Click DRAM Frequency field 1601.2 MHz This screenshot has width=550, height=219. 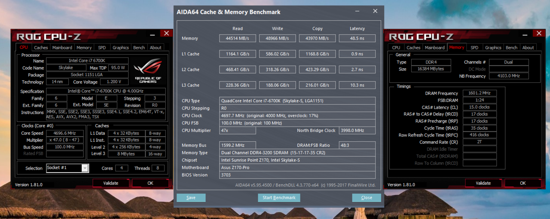pos(480,93)
